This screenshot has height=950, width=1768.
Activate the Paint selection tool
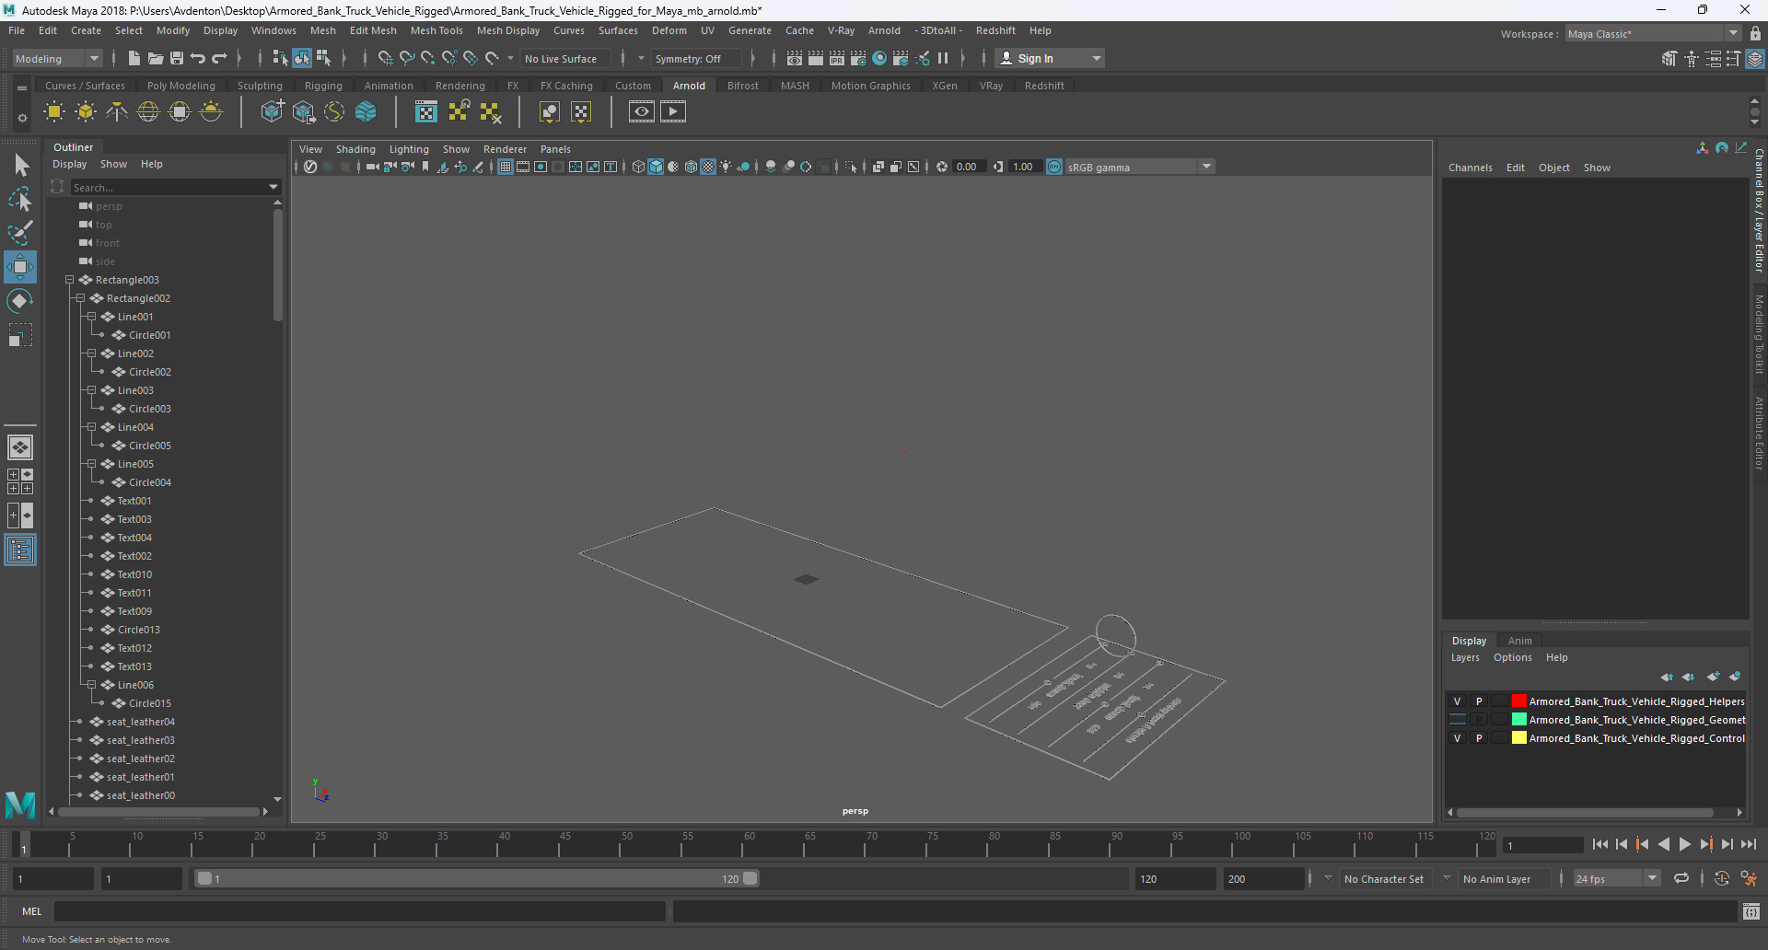(x=20, y=233)
